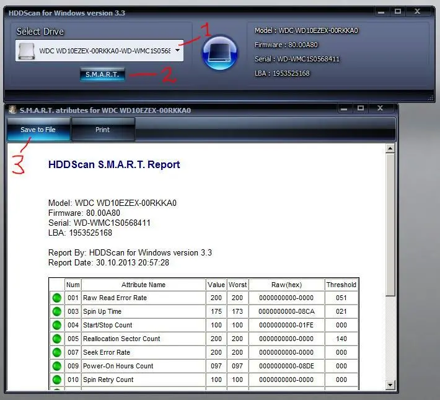Click the 'Power-On Hours Count' cell
The image size is (440, 400).
(143, 366)
